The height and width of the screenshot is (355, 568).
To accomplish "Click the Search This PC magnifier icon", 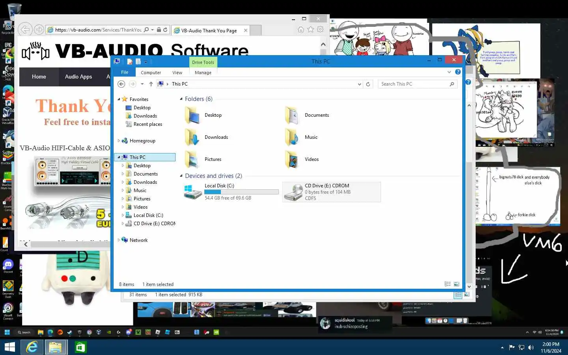I will click(452, 84).
